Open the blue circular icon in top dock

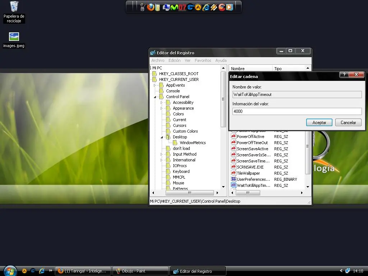[190, 7]
